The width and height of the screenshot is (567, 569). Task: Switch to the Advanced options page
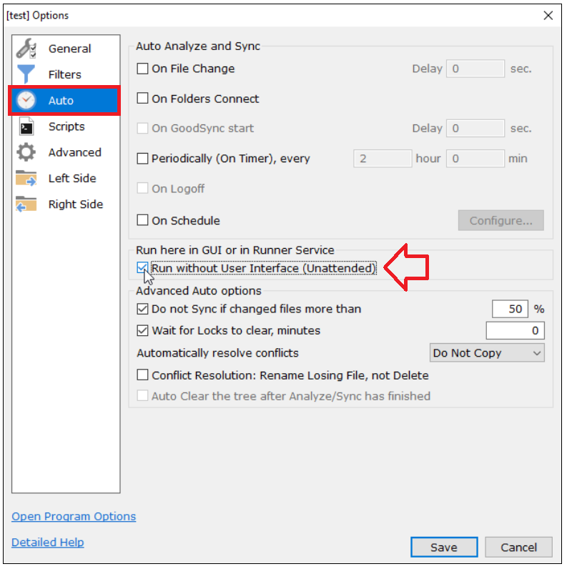pos(74,153)
